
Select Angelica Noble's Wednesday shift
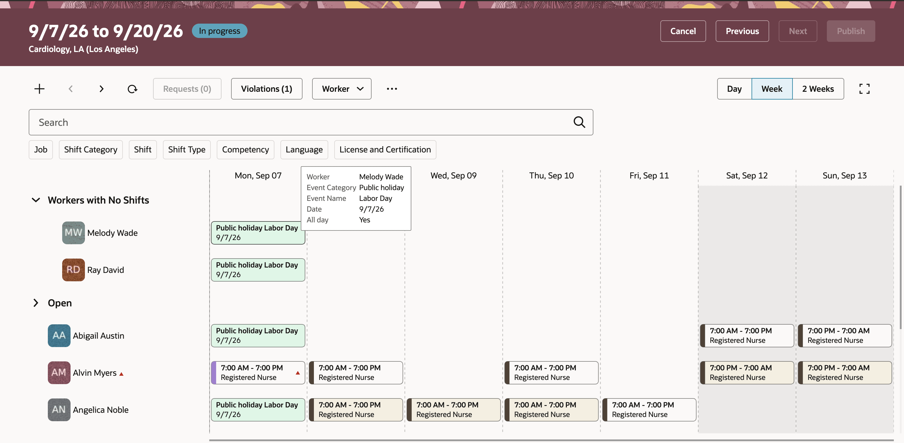pos(453,410)
